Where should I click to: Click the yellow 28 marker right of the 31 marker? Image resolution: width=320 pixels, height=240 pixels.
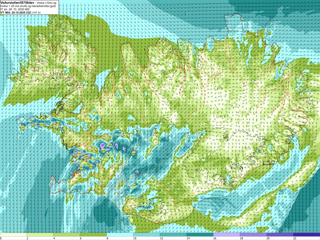[58, 123]
